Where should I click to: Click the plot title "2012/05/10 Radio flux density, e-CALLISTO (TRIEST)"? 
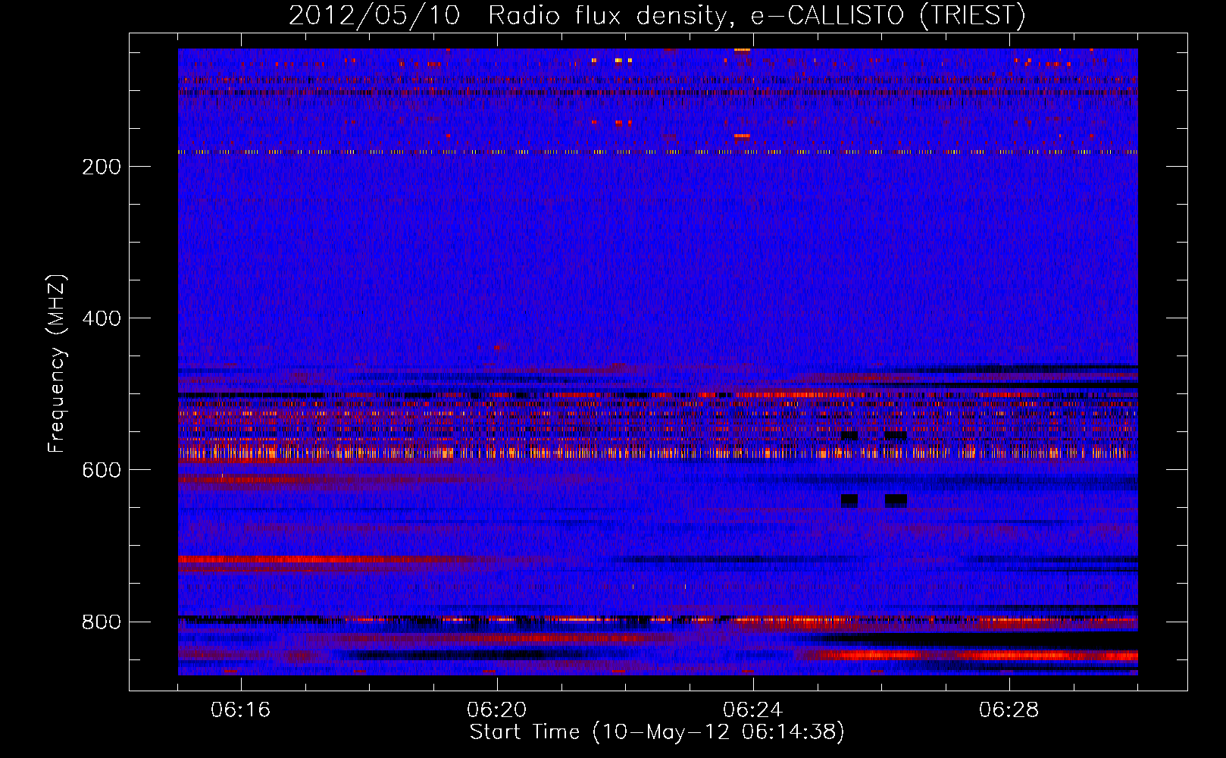point(657,16)
